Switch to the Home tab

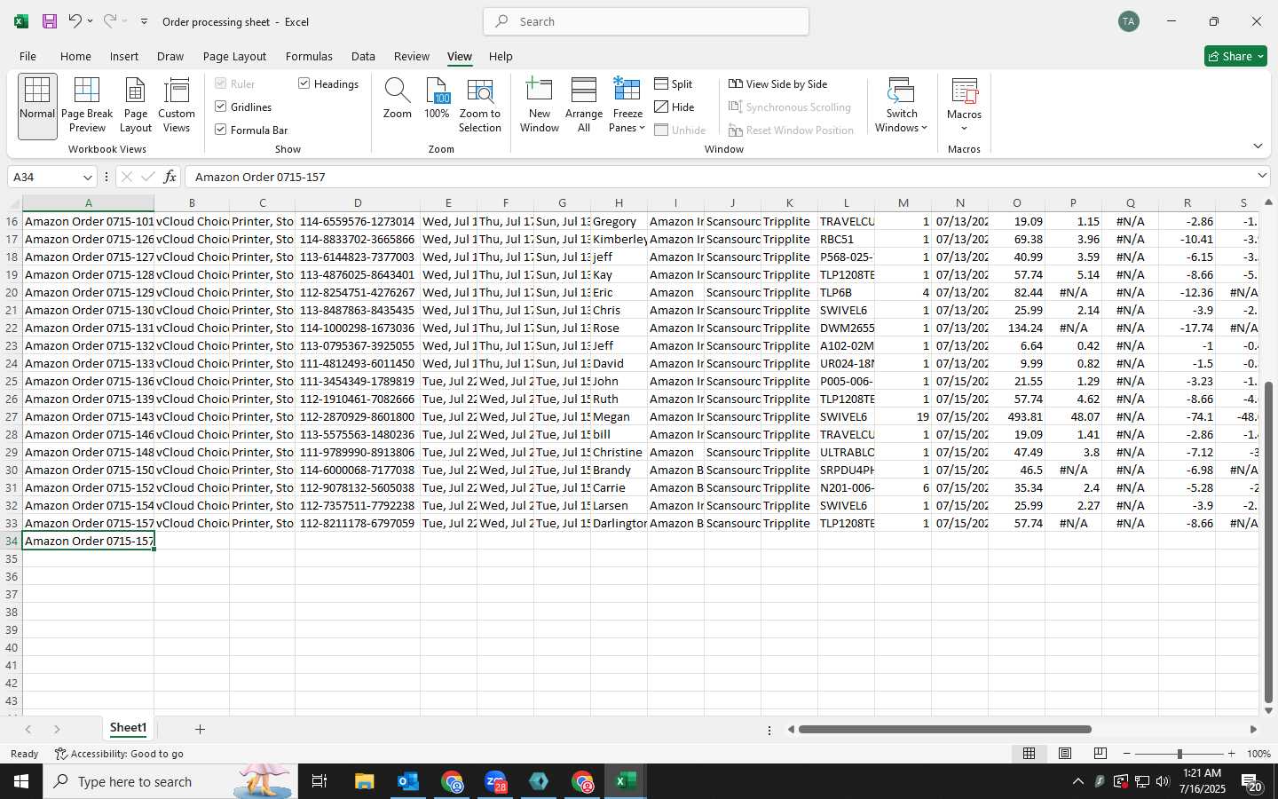click(x=75, y=56)
